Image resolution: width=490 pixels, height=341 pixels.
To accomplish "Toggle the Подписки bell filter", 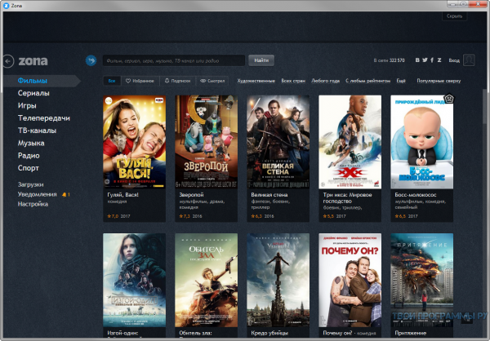I will click(177, 81).
